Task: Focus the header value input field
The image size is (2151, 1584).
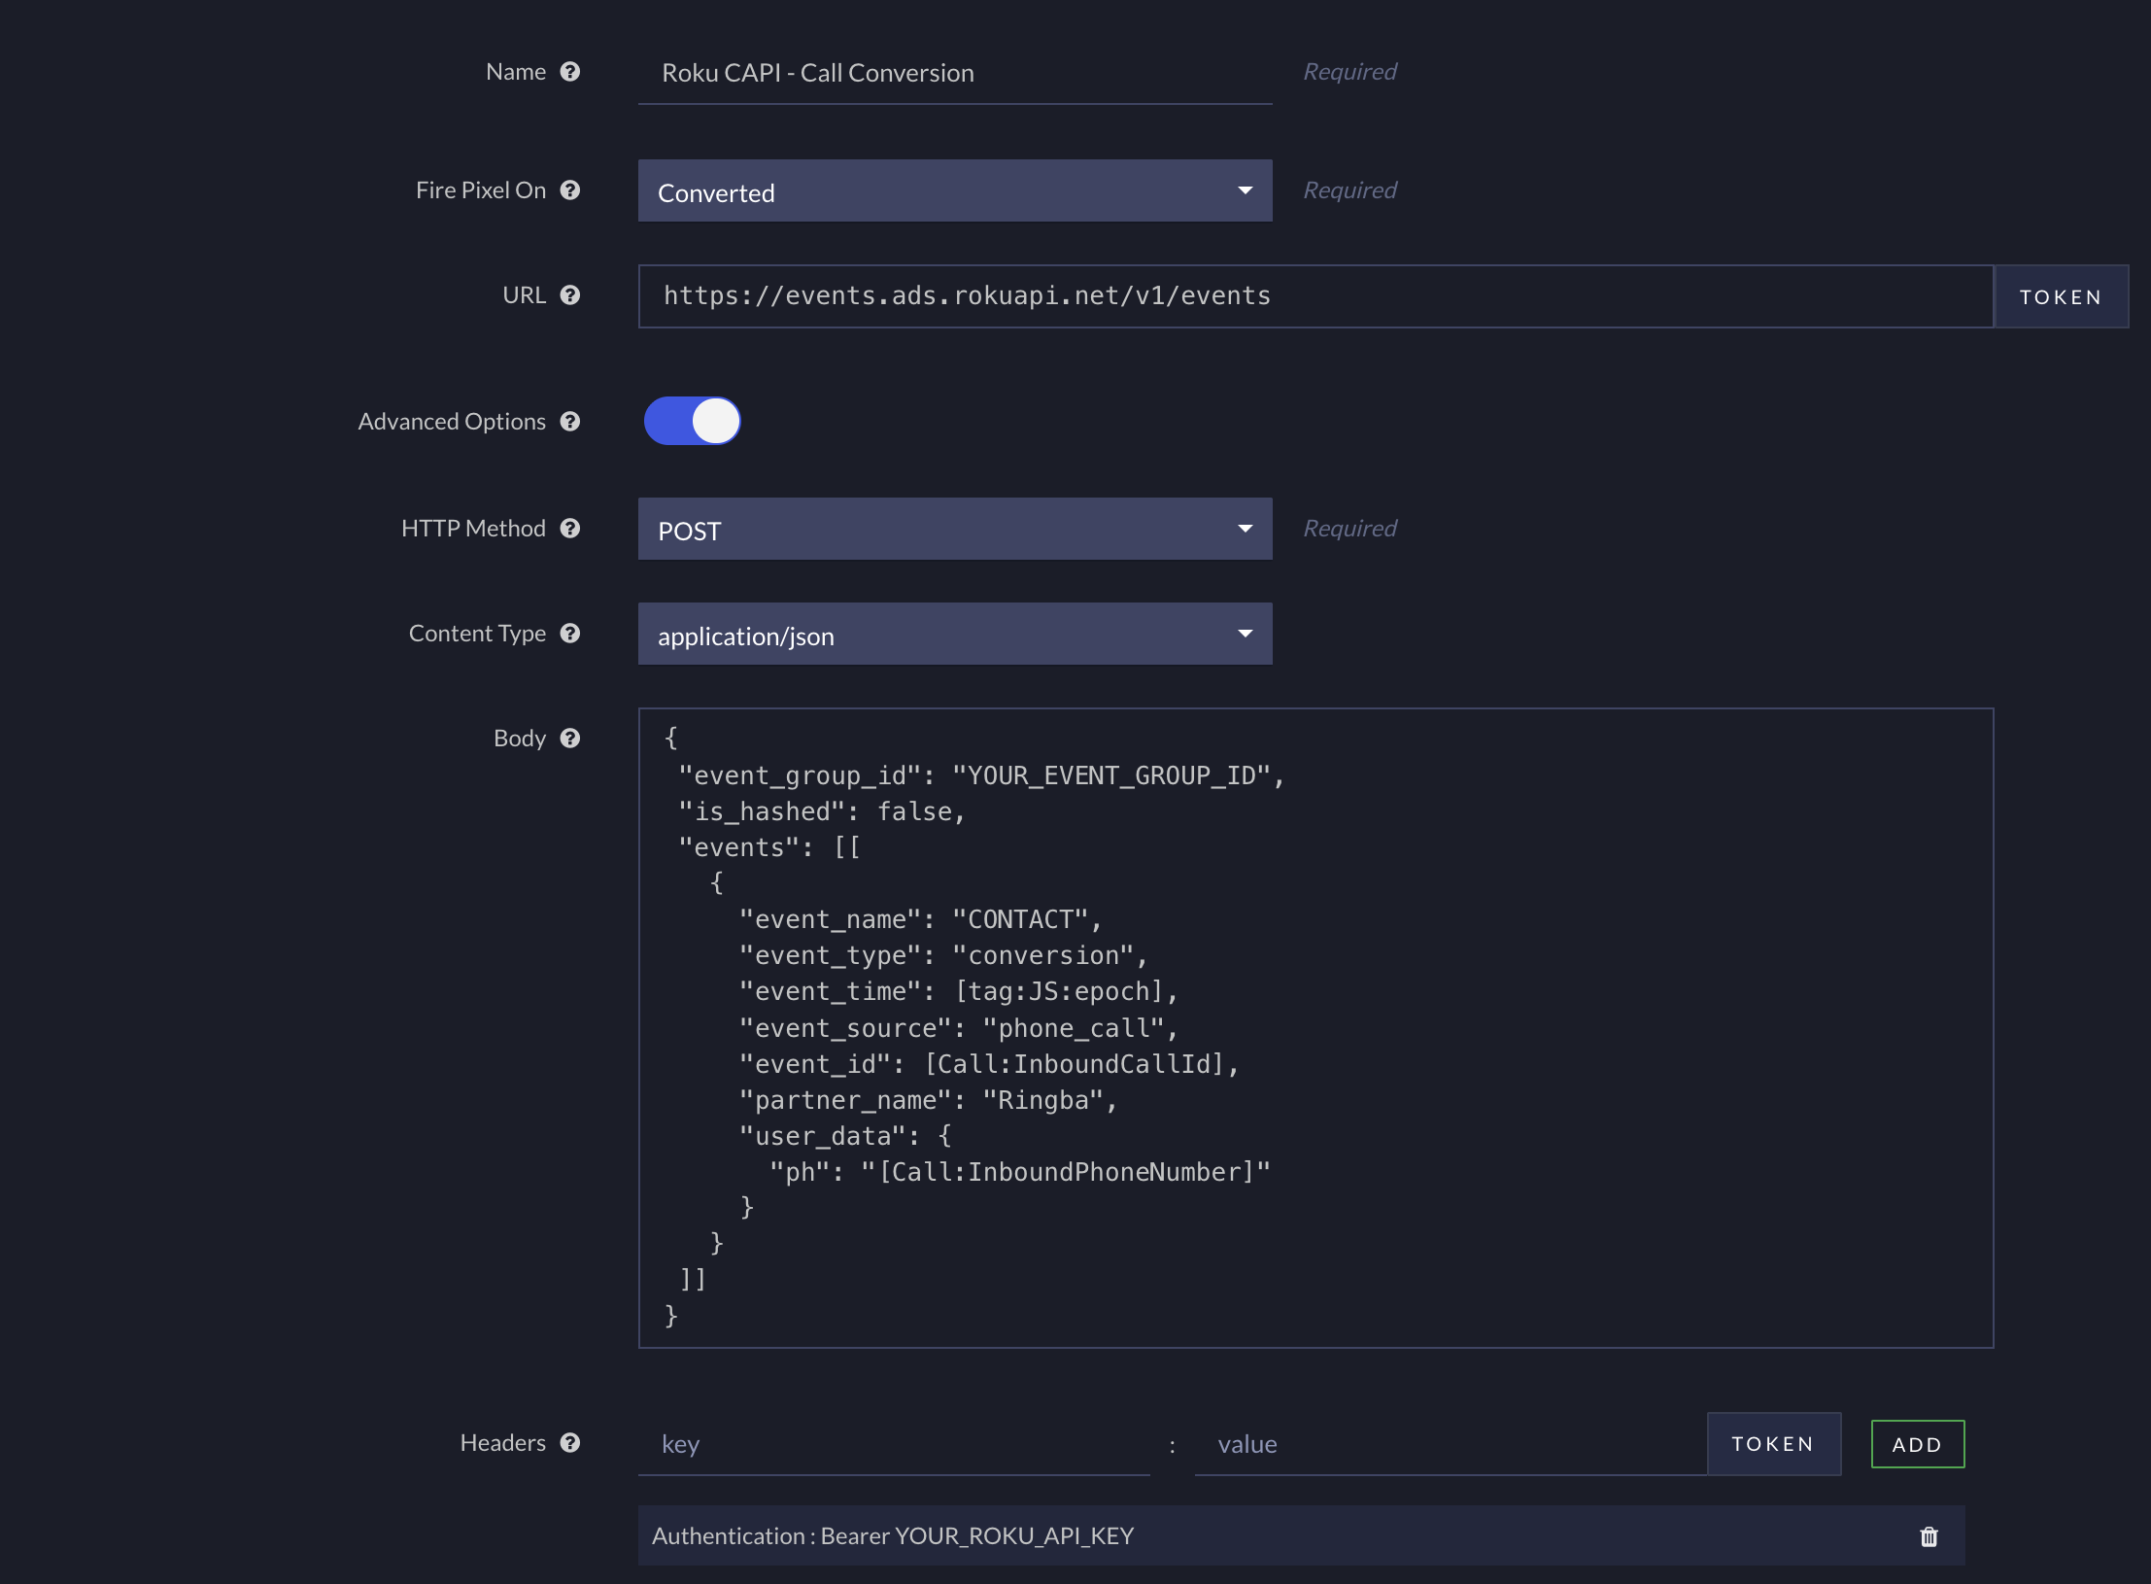Action: click(x=1451, y=1445)
